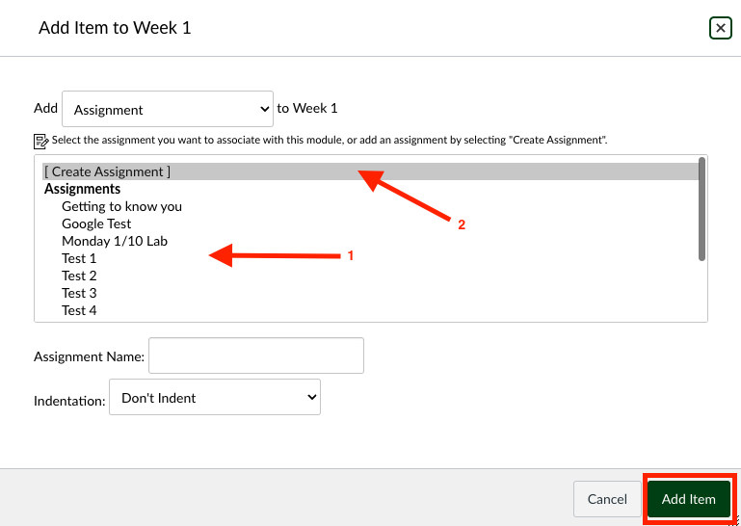Screen dimensions: 741x526
Task: Focus the Assignment Name text field
Action: (x=256, y=355)
